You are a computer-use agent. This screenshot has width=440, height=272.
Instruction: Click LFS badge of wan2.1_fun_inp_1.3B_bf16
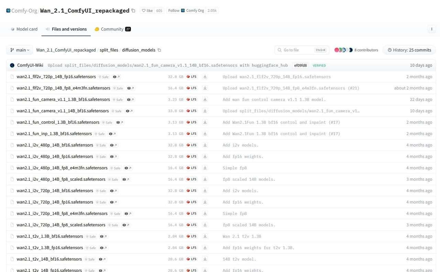(x=191, y=134)
